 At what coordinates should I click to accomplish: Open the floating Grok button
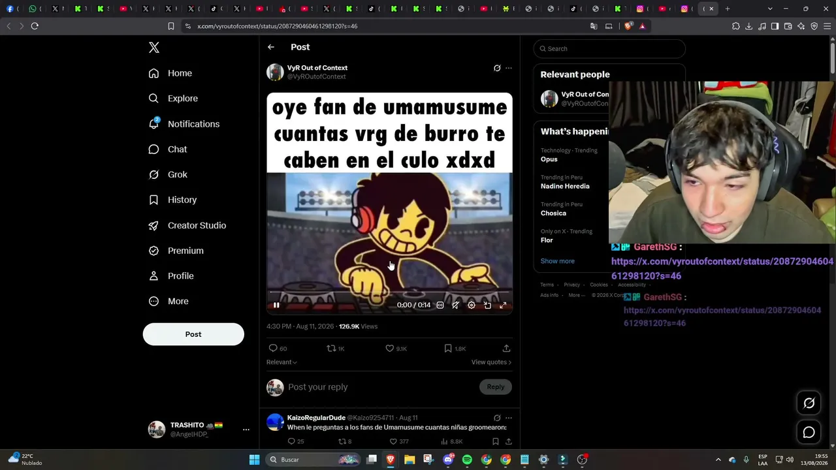809,403
